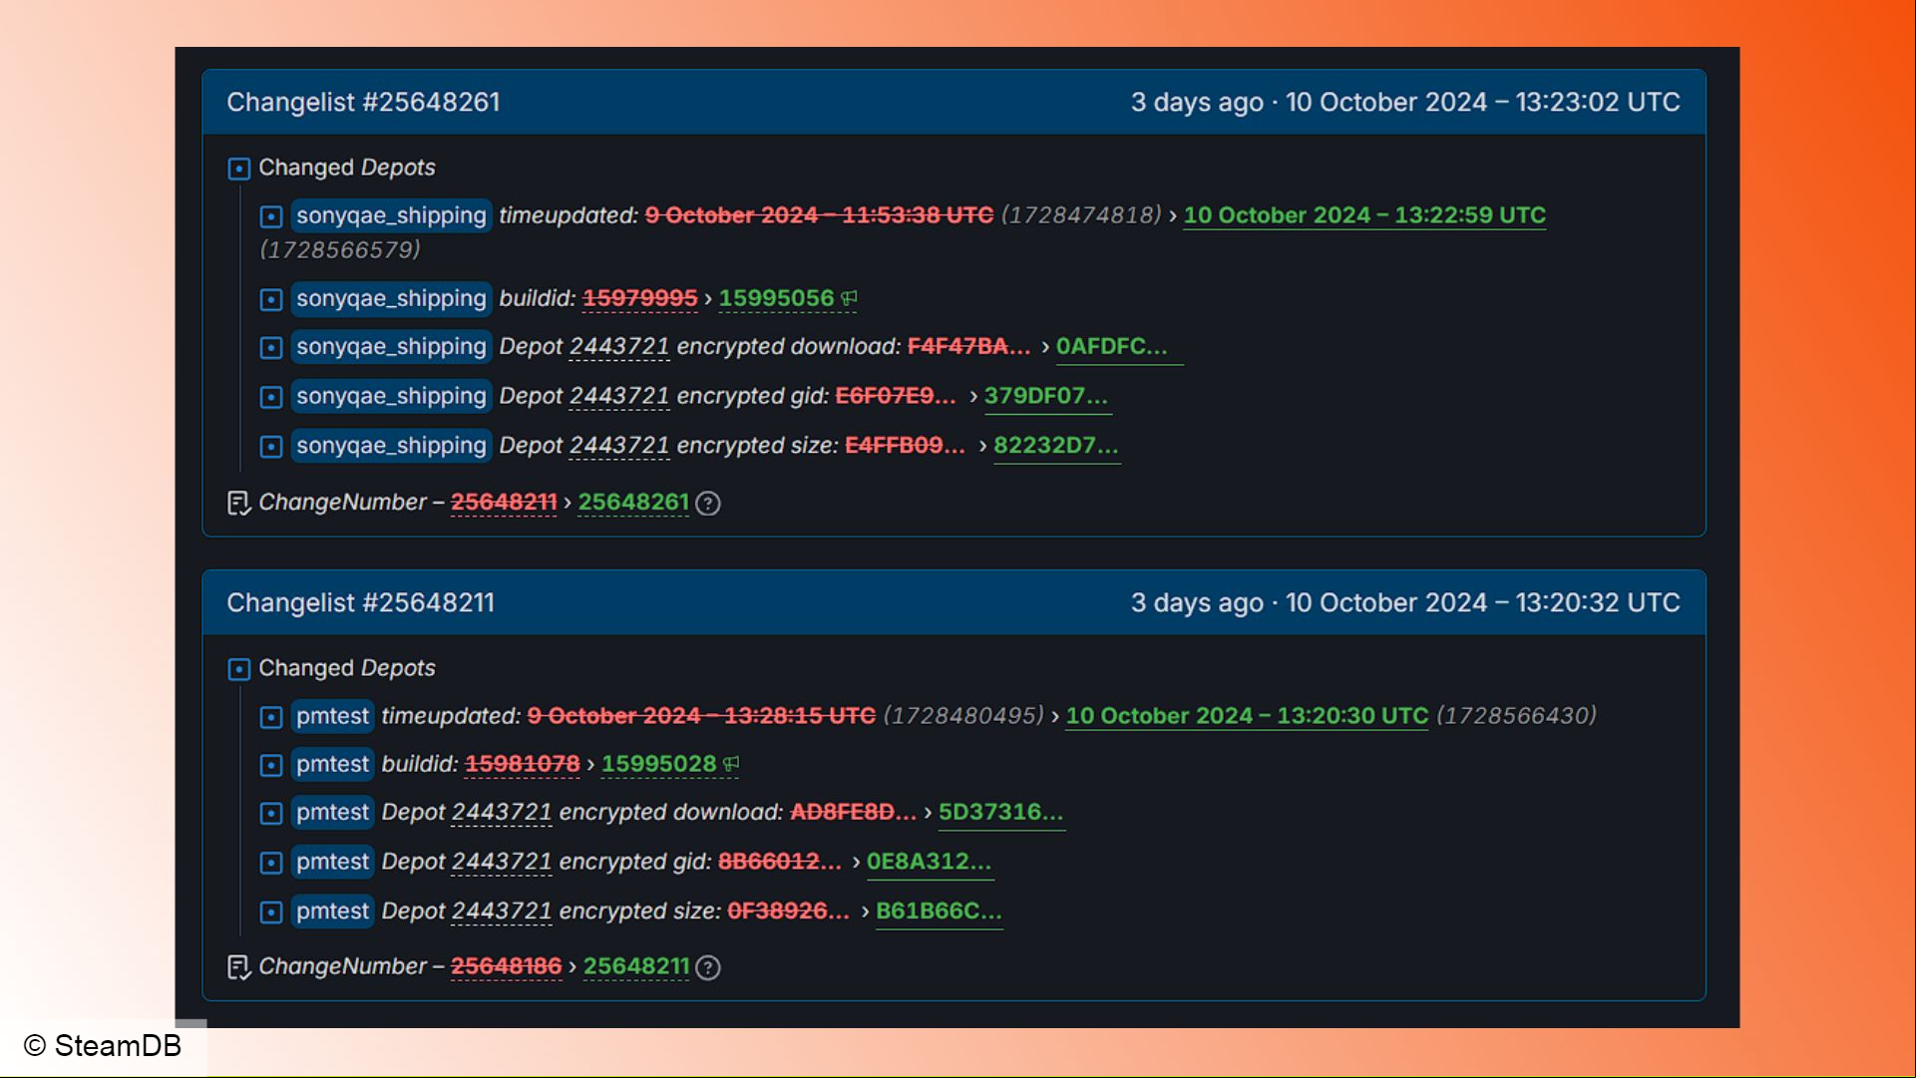The image size is (1916, 1078).
Task: Click the icon beside pmtest encrypted gid
Action: (x=270, y=863)
